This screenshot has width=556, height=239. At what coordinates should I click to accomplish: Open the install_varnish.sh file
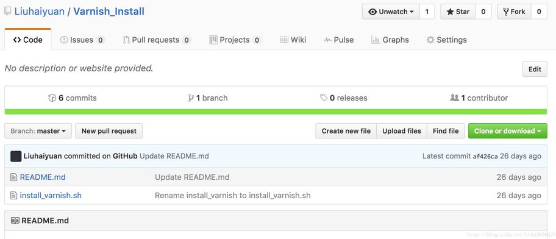tap(51, 195)
